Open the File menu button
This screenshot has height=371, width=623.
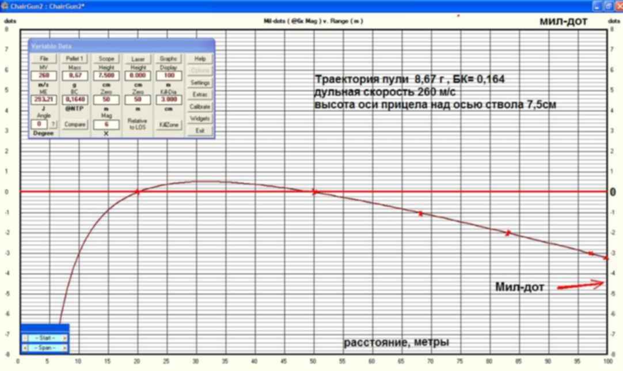[x=44, y=59]
